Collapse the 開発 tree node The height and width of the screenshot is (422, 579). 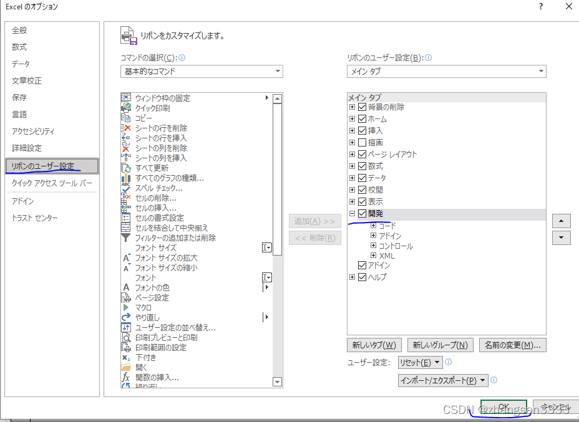click(352, 213)
